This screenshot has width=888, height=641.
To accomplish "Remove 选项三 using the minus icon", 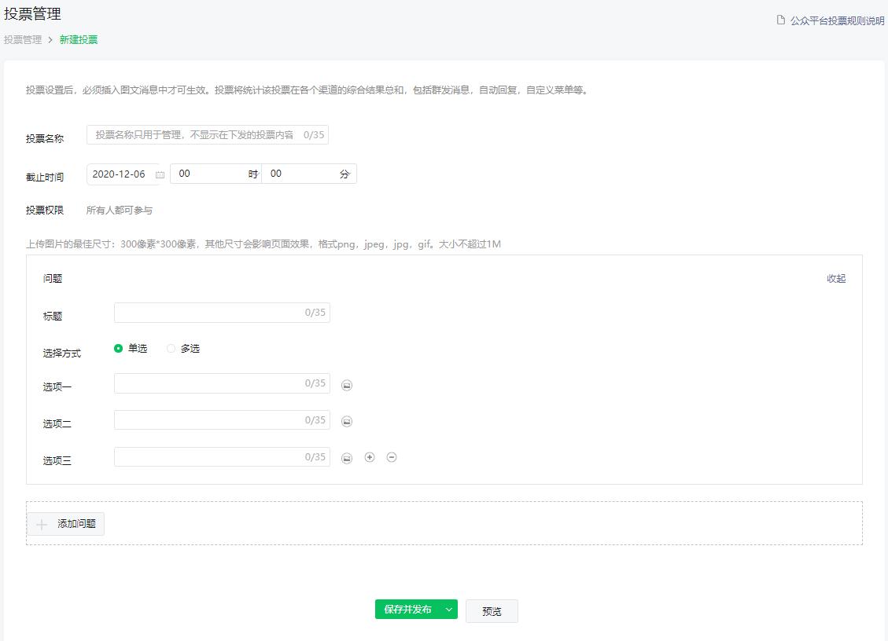I will coord(391,457).
